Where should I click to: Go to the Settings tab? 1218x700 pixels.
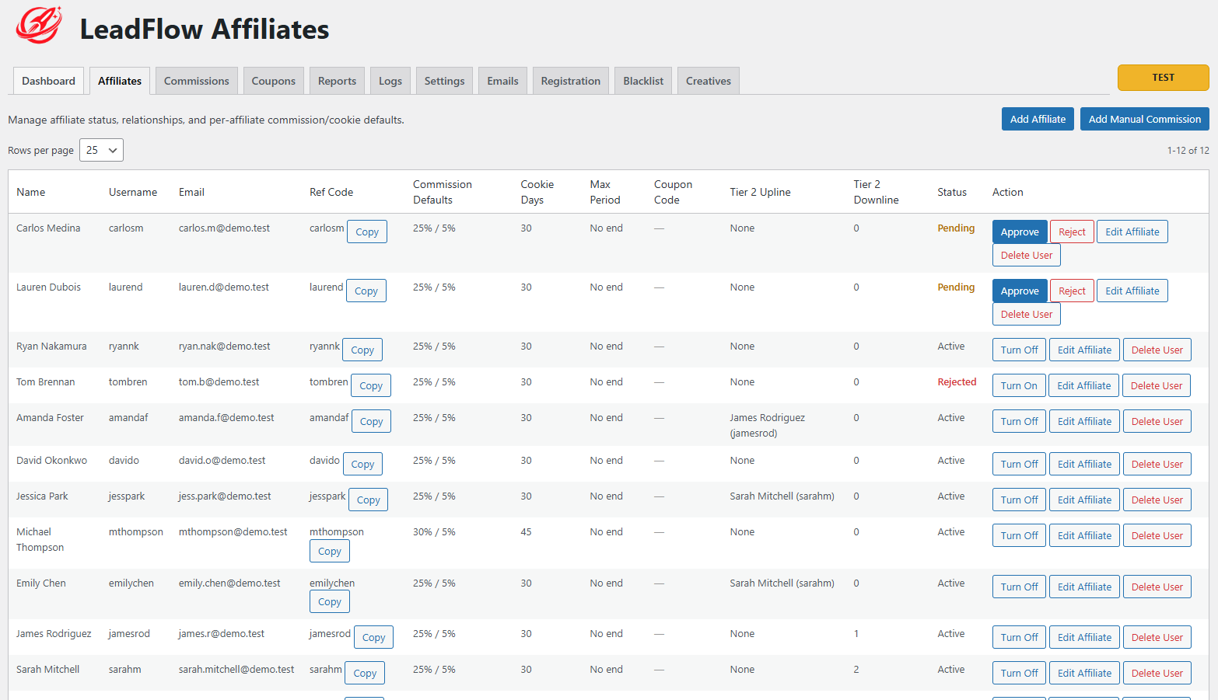click(x=444, y=80)
